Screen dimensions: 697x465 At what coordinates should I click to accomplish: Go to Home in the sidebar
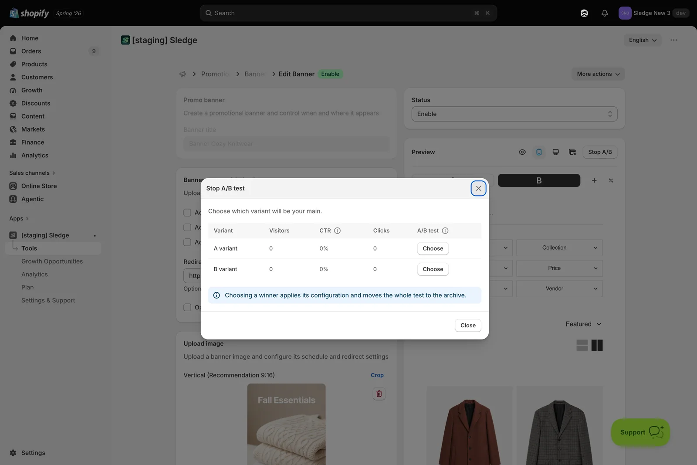[30, 38]
